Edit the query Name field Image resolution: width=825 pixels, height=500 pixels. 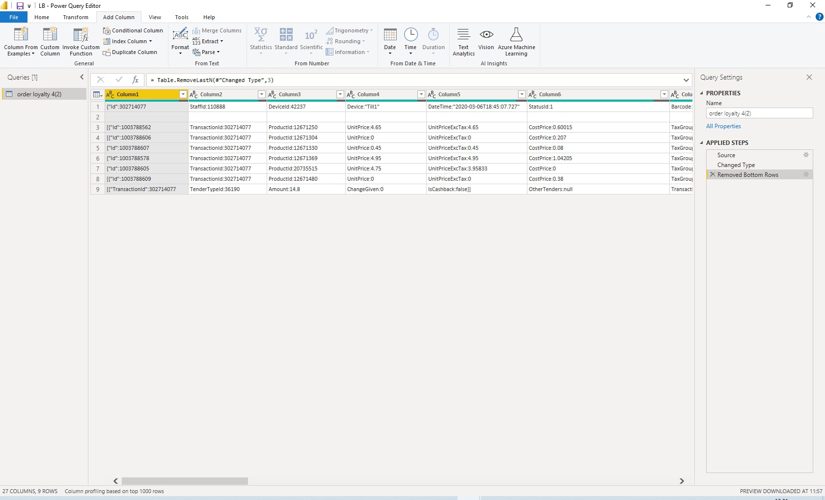(x=759, y=113)
